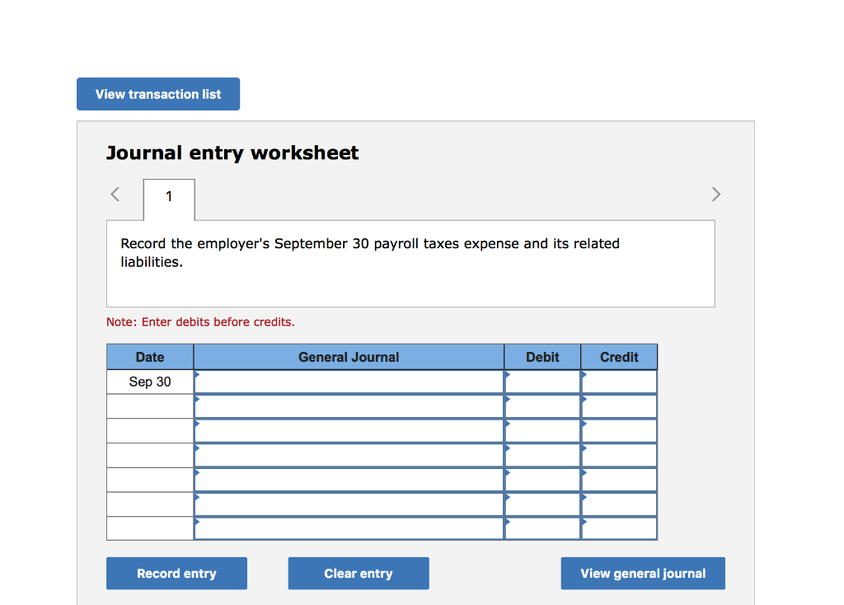This screenshot has width=844, height=605.
Task: Click the dropdown triangle in the Sep 30 account row
Action: click(196, 378)
